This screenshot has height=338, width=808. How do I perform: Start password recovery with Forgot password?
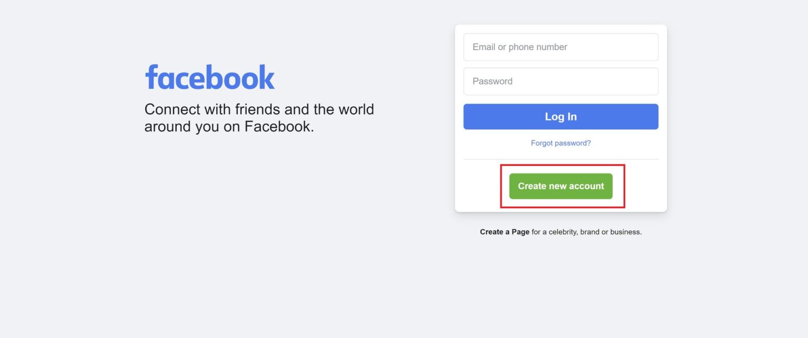[x=560, y=142]
